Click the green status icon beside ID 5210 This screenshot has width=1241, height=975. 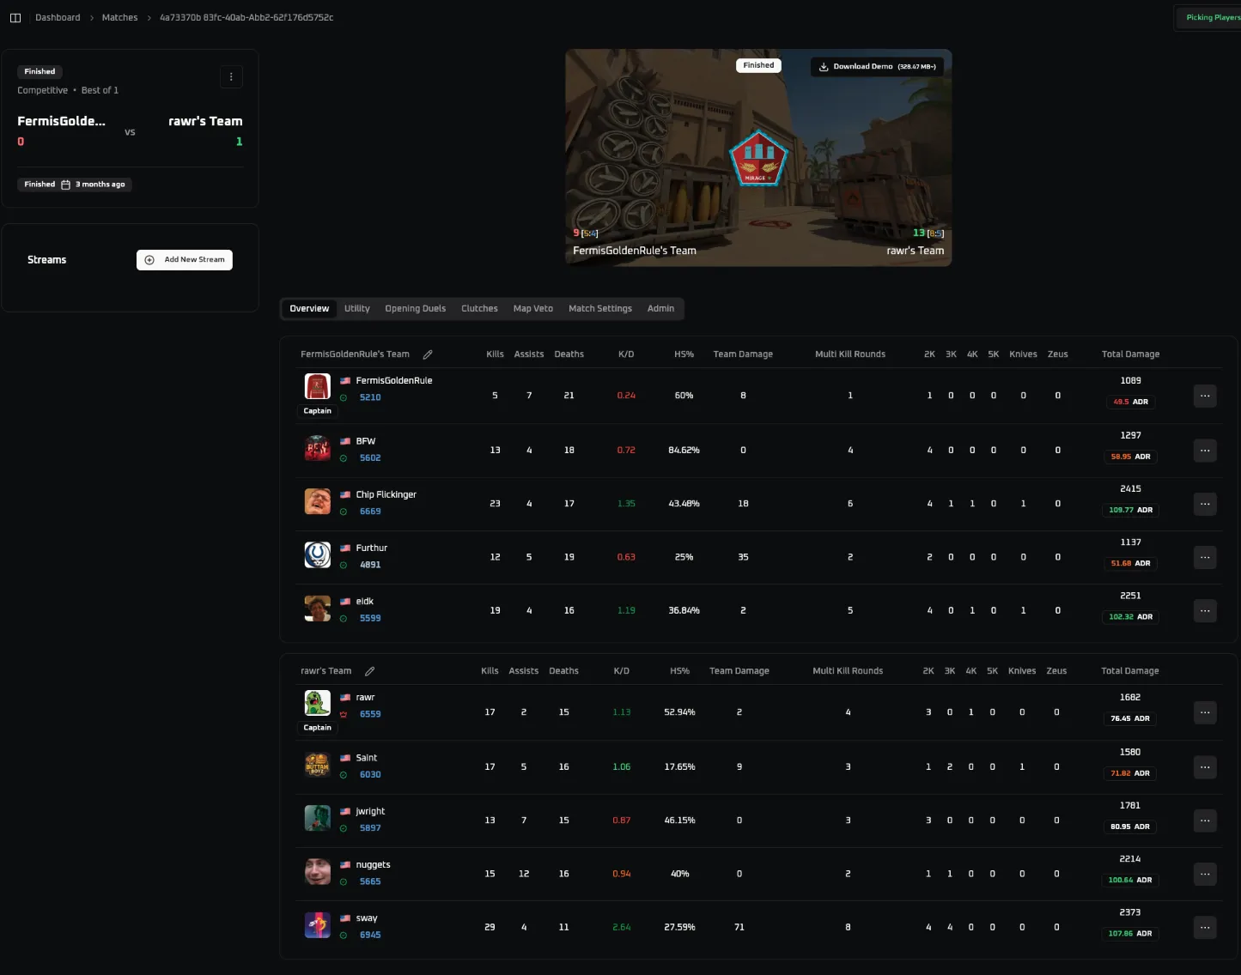pos(344,397)
